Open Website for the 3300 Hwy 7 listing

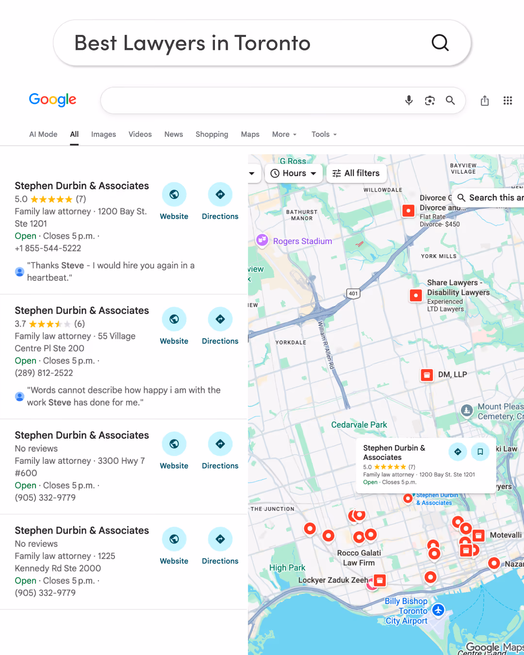174,451
